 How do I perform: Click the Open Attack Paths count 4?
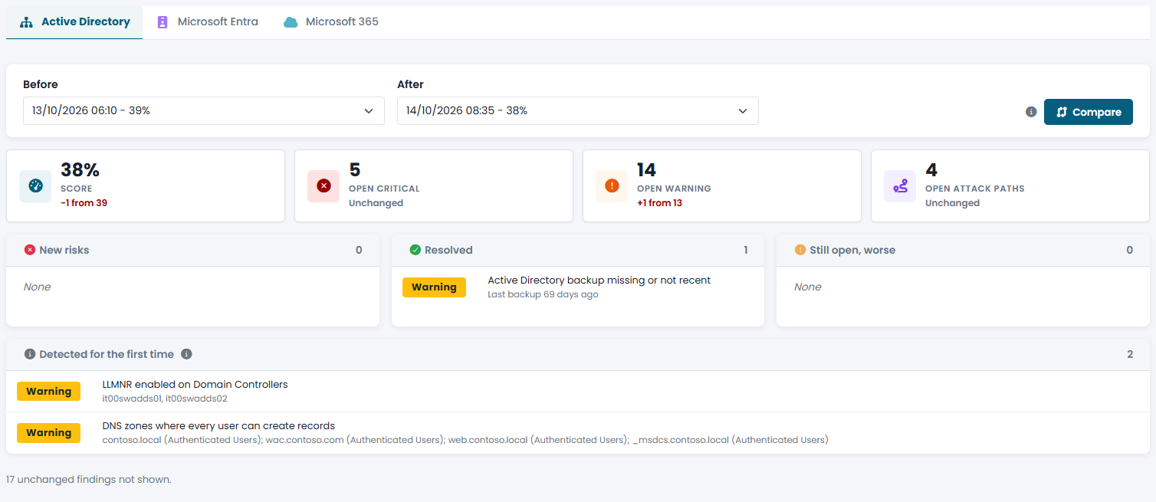coord(931,170)
